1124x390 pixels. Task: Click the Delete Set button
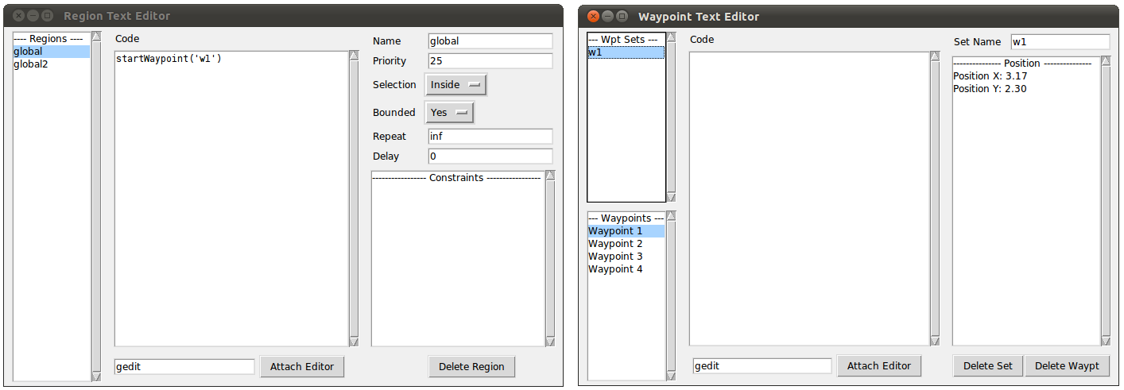point(988,365)
